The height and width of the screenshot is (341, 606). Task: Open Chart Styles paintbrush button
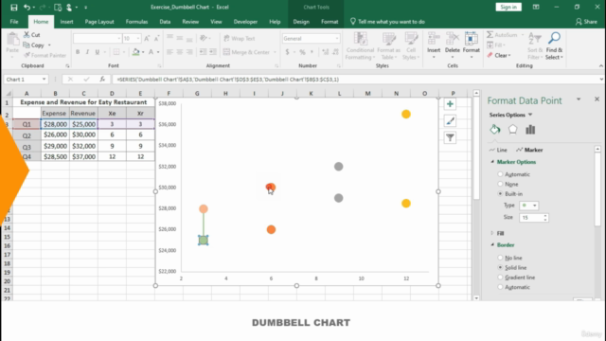click(450, 121)
